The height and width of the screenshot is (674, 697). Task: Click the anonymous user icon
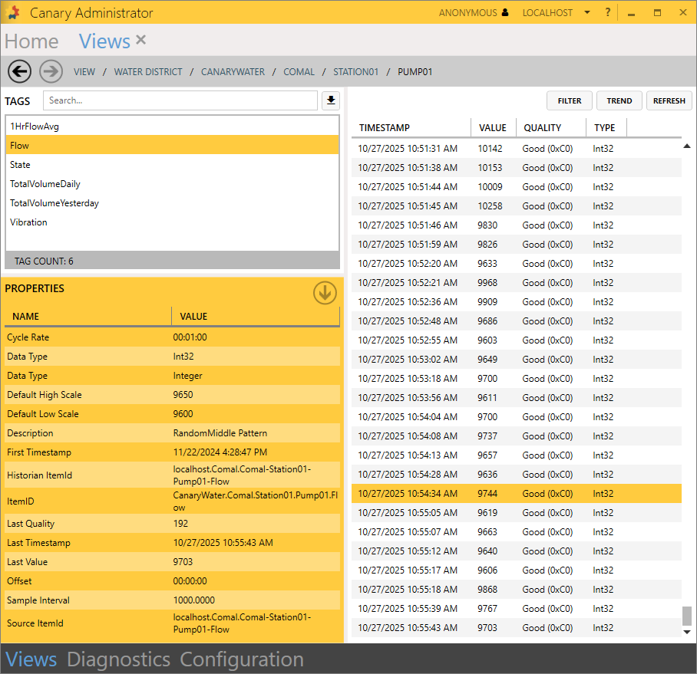pyautogui.click(x=504, y=13)
